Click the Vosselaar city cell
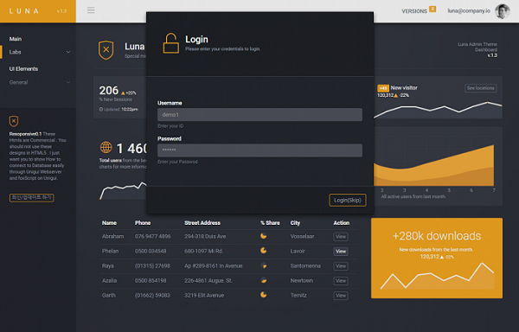The image size is (519, 332). point(302,236)
